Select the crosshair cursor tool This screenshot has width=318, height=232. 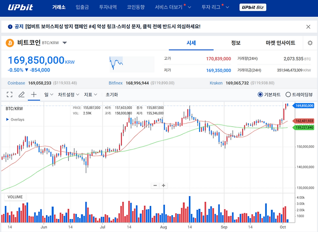click(34, 95)
